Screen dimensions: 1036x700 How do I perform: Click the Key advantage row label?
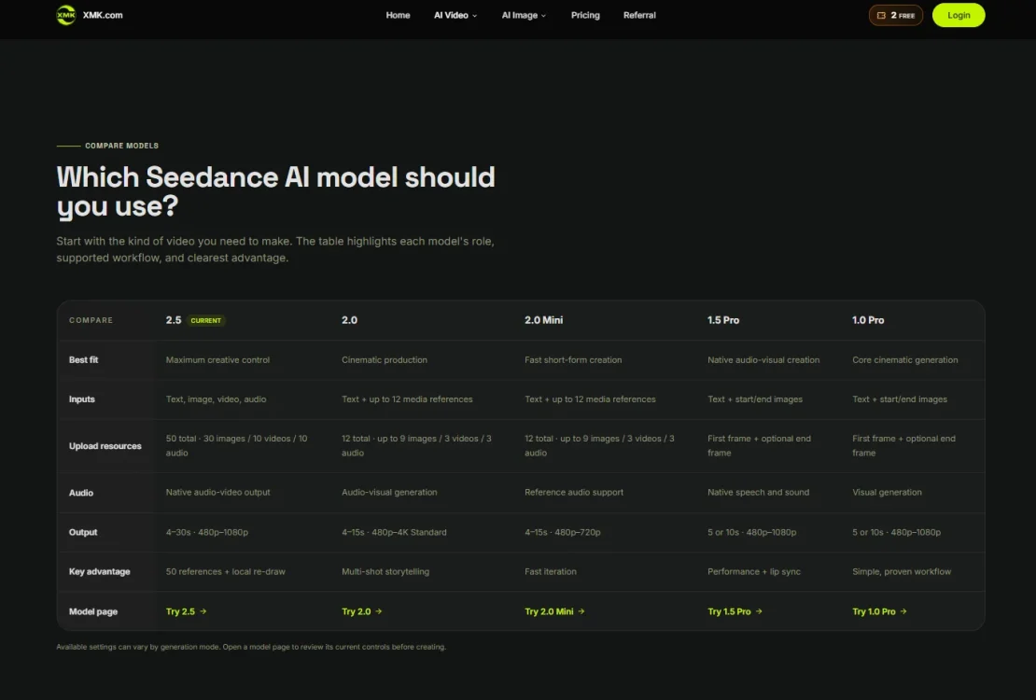pos(100,572)
